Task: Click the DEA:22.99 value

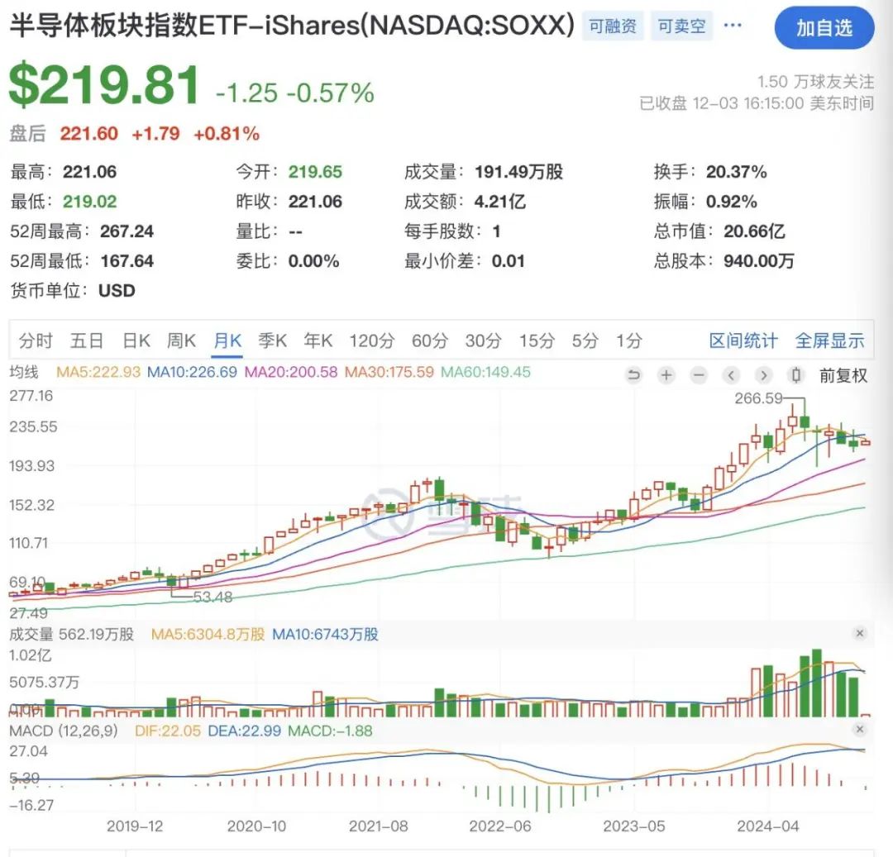Action: 244,731
